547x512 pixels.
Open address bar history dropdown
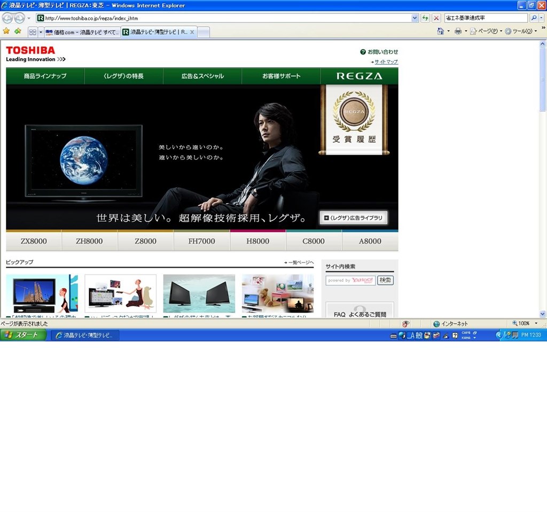click(x=415, y=18)
